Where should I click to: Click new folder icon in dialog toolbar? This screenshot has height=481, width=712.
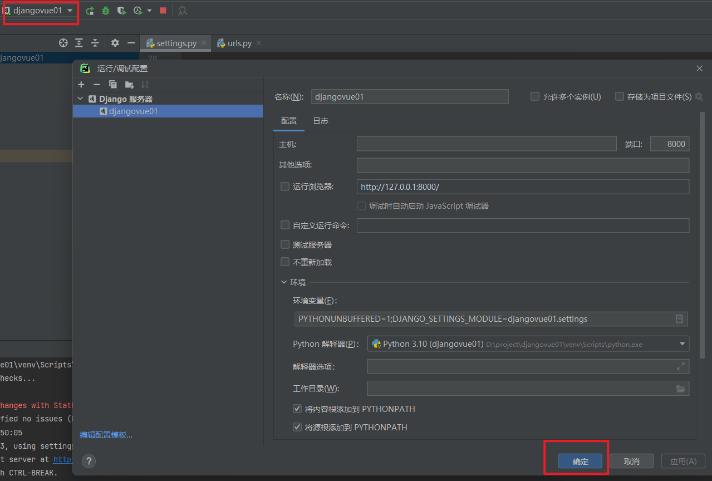click(x=129, y=85)
